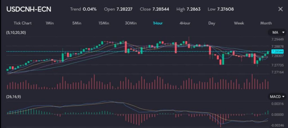The width and height of the screenshot is (288, 128).
Task: Select the 1Hour timeframe tab
Action: click(x=158, y=23)
